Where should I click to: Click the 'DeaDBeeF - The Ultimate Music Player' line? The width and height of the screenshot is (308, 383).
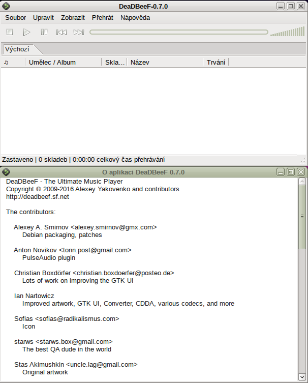click(64, 181)
